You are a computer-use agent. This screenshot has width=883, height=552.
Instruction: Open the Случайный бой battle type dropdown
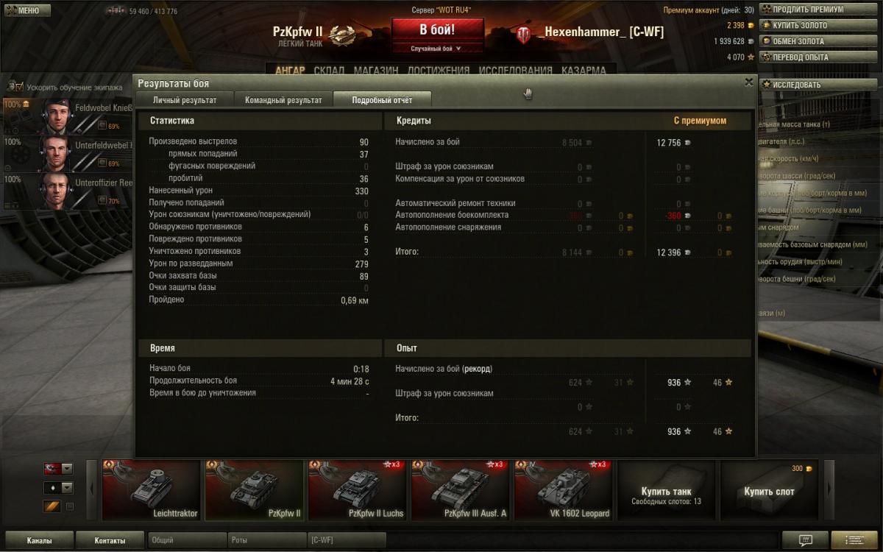[437, 49]
